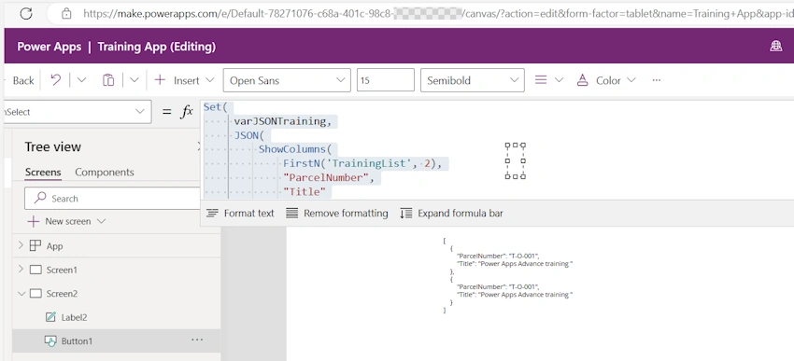Click the lock site-info icon in address bar
Screen dimensions: 794x361
(66, 14)
